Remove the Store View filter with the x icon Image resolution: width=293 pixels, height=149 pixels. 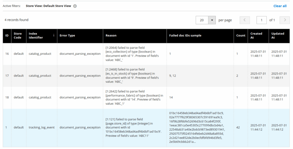(75, 6)
